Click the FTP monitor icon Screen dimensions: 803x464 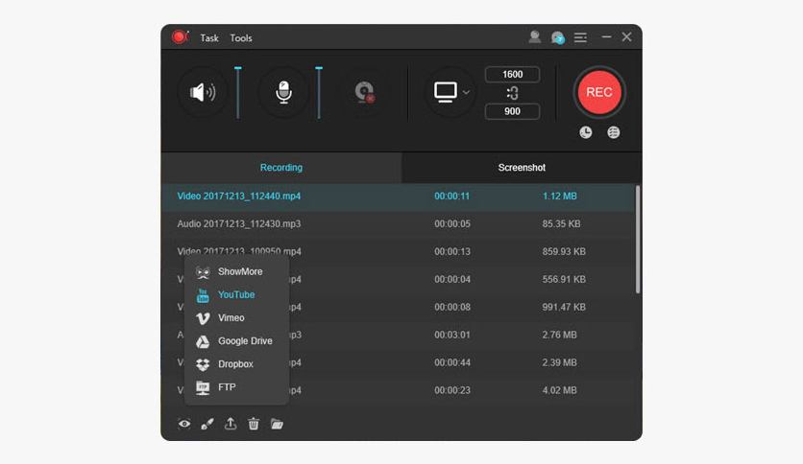coord(203,388)
